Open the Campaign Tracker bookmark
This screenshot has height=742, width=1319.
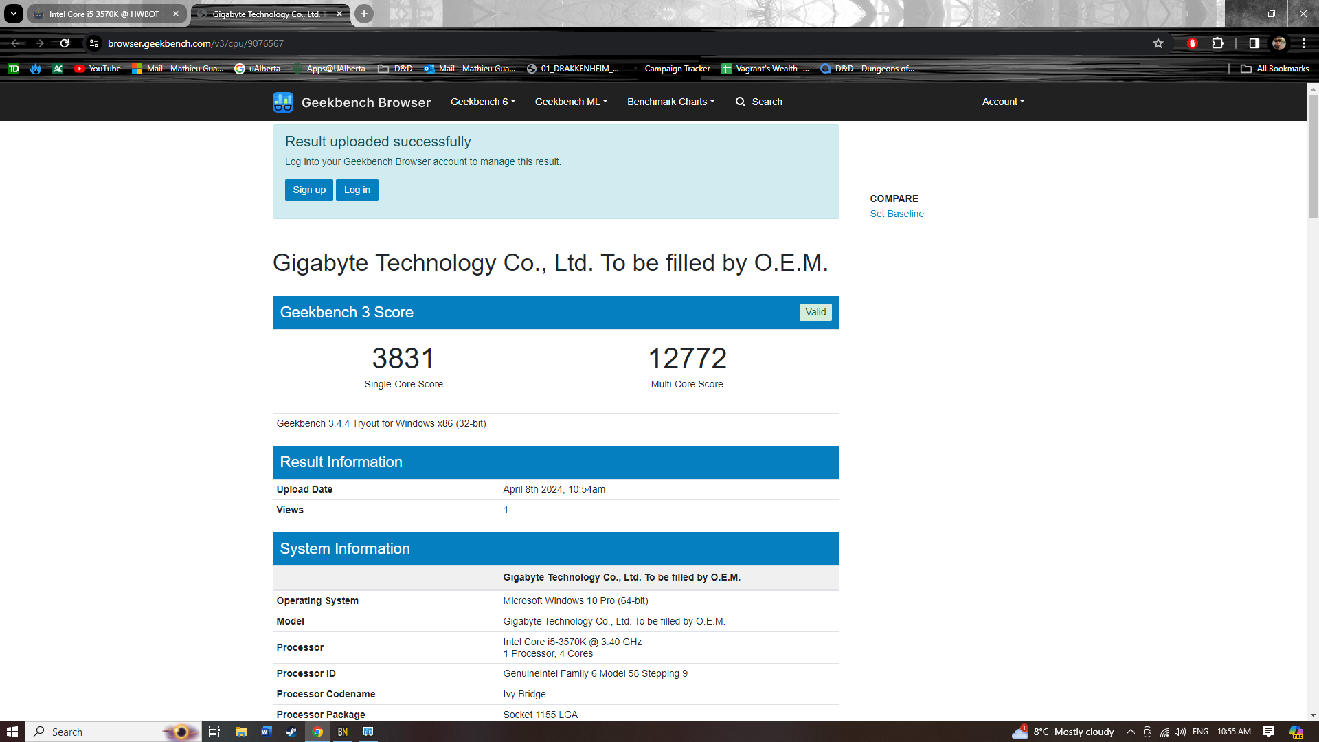(670, 69)
